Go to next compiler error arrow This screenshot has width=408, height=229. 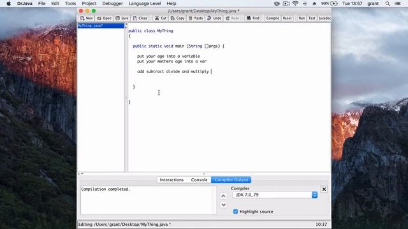pyautogui.click(x=223, y=205)
